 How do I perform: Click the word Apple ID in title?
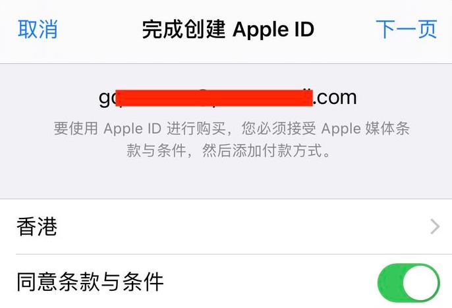pyautogui.click(x=273, y=30)
